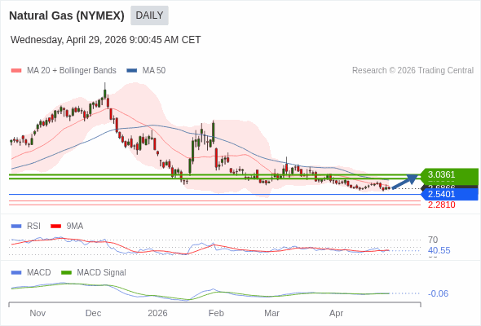Click the Apr label on the time axis
The image size is (481, 326).
coord(336,313)
